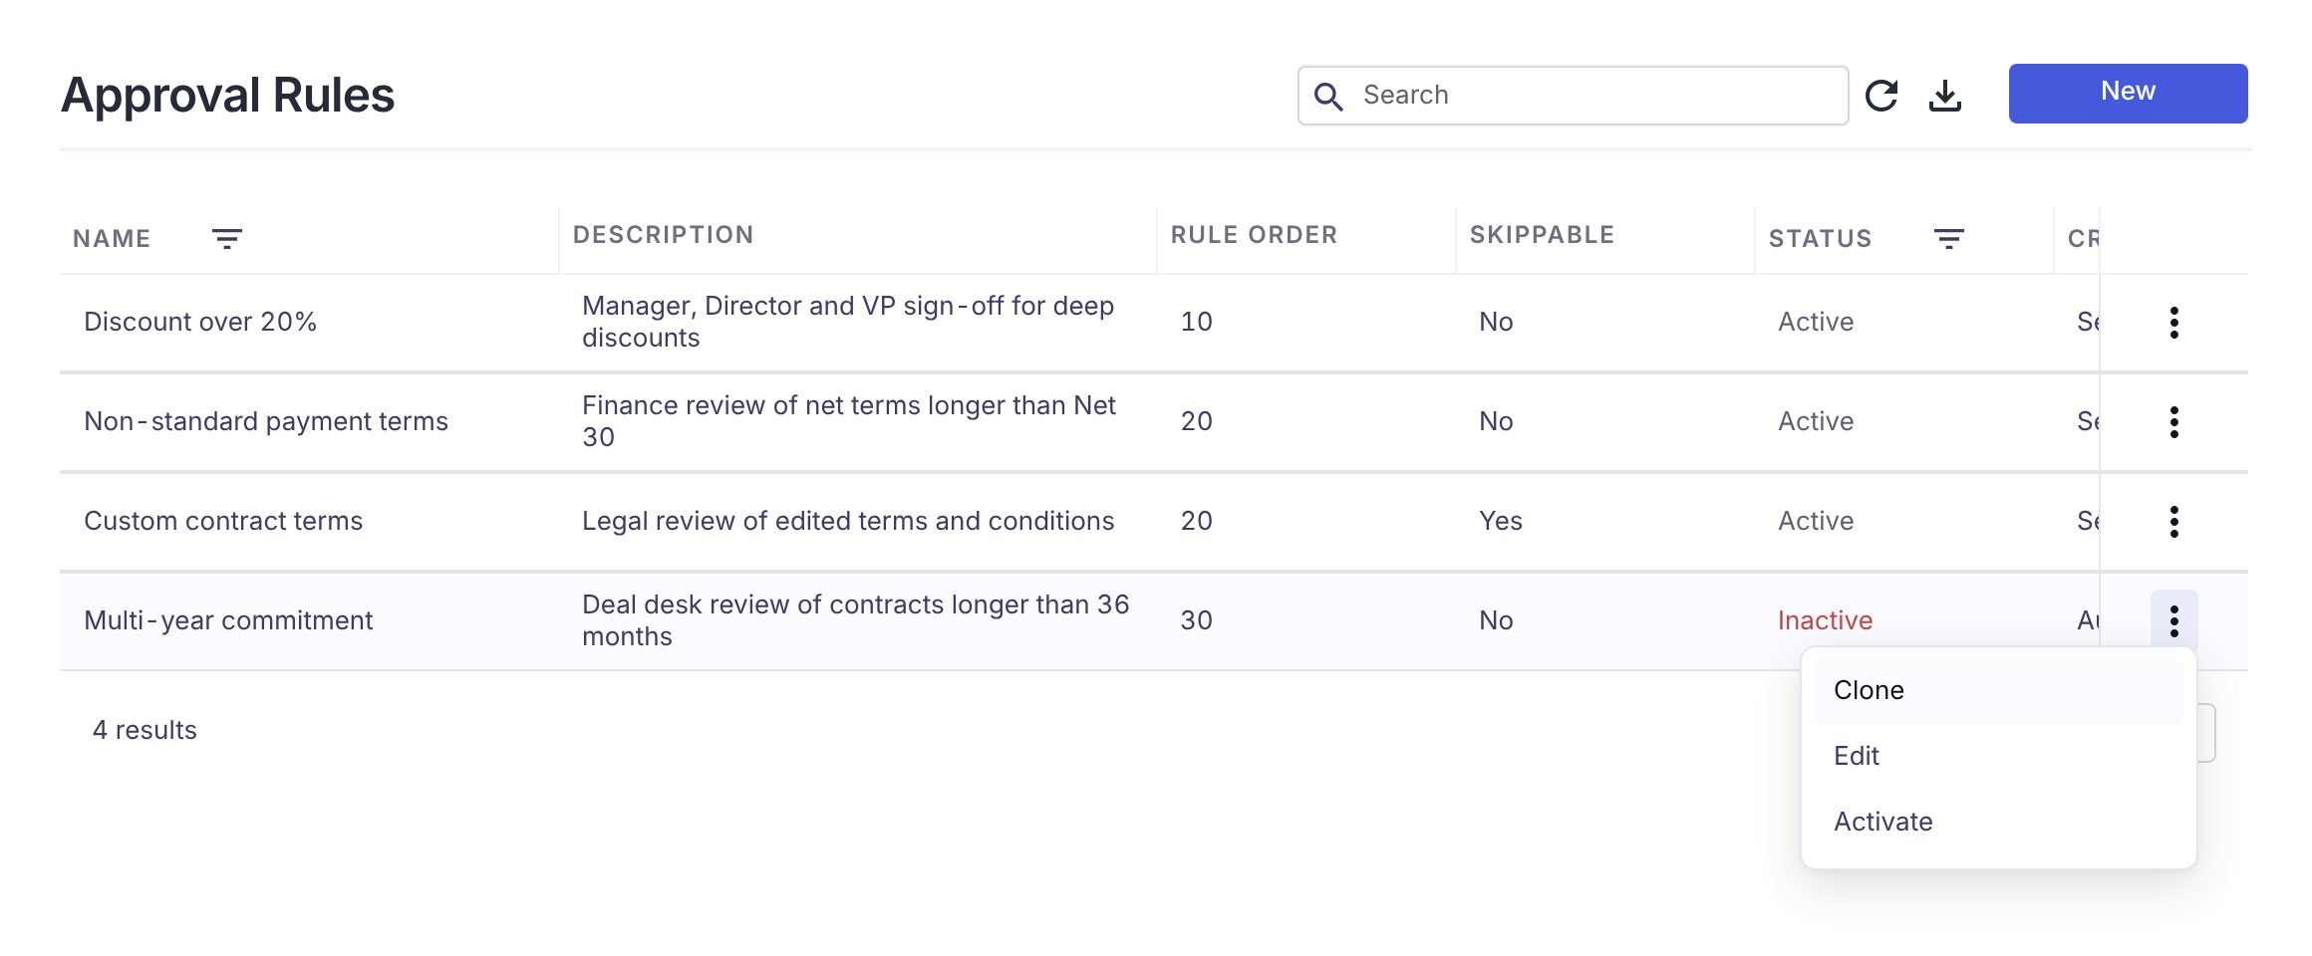
Task: Click the '4 results' count text
Action: pos(144,730)
